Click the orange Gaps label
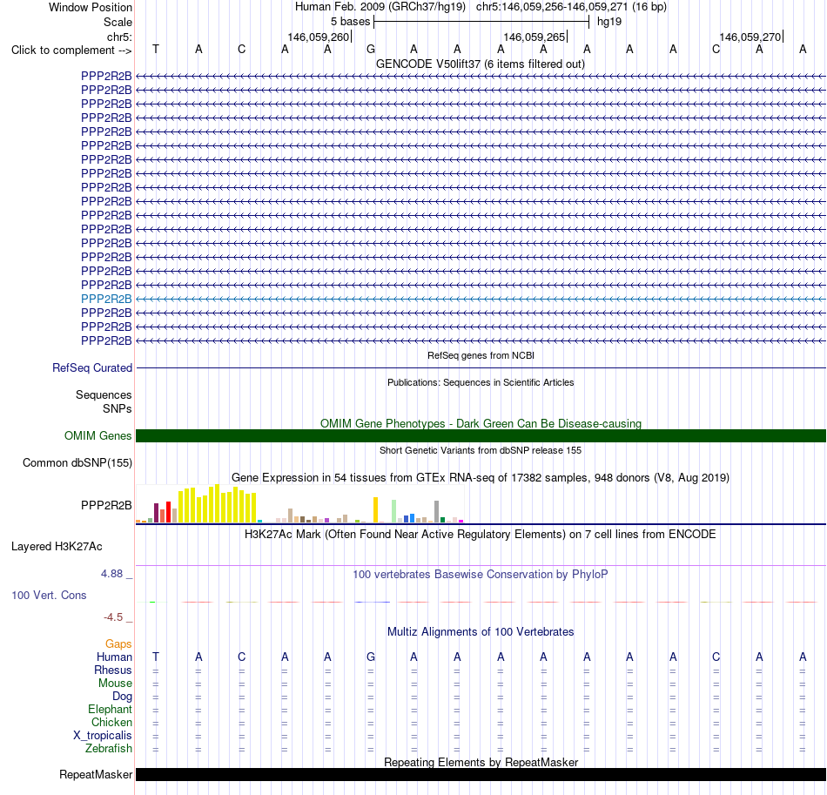This screenshot has height=795, width=827. [118, 643]
